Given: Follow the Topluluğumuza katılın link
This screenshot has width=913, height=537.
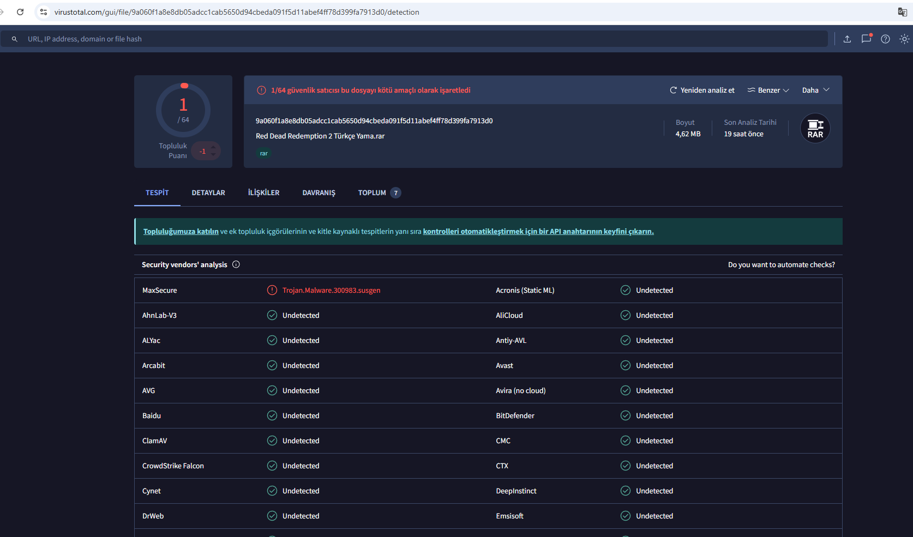Looking at the screenshot, I should (x=181, y=231).
